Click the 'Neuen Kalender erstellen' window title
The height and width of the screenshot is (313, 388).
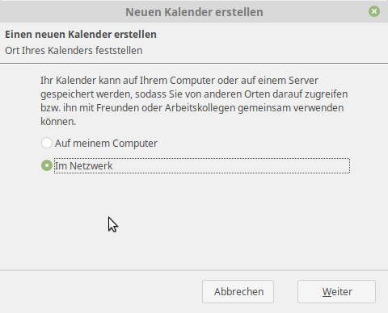click(194, 12)
